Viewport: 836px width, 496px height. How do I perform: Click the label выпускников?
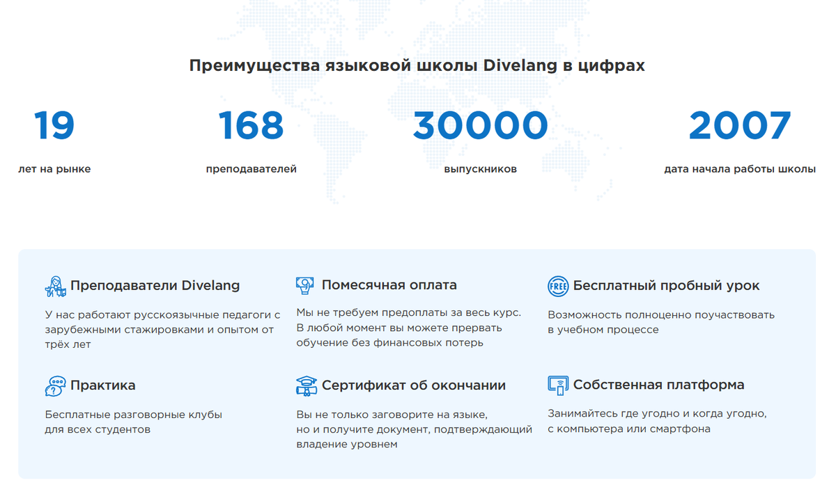point(481,169)
